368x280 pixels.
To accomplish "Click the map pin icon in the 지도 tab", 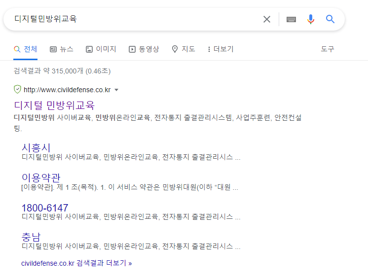I will [x=175, y=49].
